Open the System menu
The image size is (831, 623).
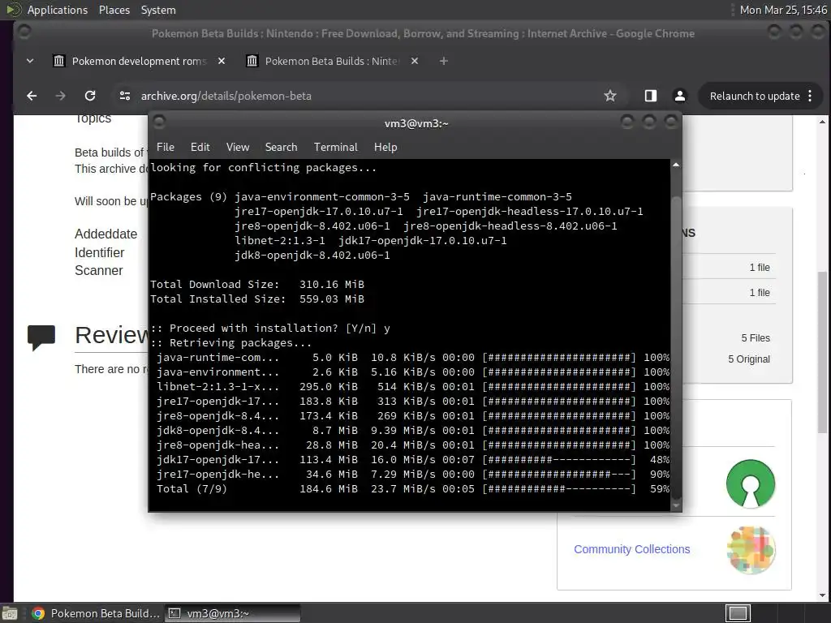[158, 10]
